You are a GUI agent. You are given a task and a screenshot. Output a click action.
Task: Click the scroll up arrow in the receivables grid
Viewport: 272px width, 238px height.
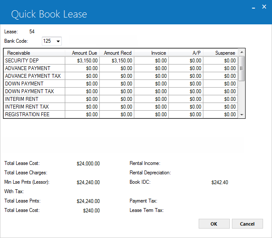(242, 52)
